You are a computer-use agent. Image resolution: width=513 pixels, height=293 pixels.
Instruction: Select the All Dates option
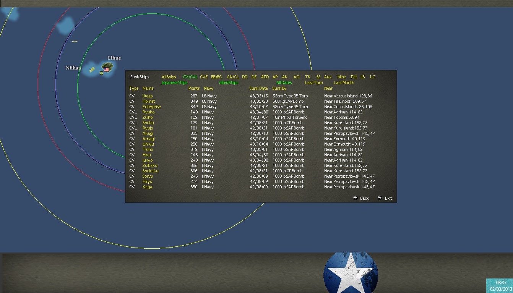[x=284, y=83]
